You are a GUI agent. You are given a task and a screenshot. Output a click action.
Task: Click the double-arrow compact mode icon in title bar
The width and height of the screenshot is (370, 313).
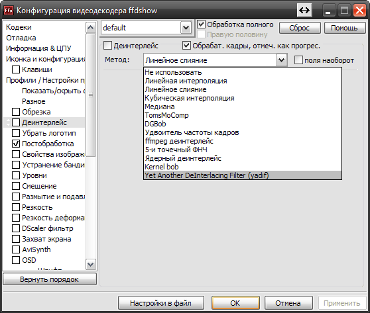point(304,11)
